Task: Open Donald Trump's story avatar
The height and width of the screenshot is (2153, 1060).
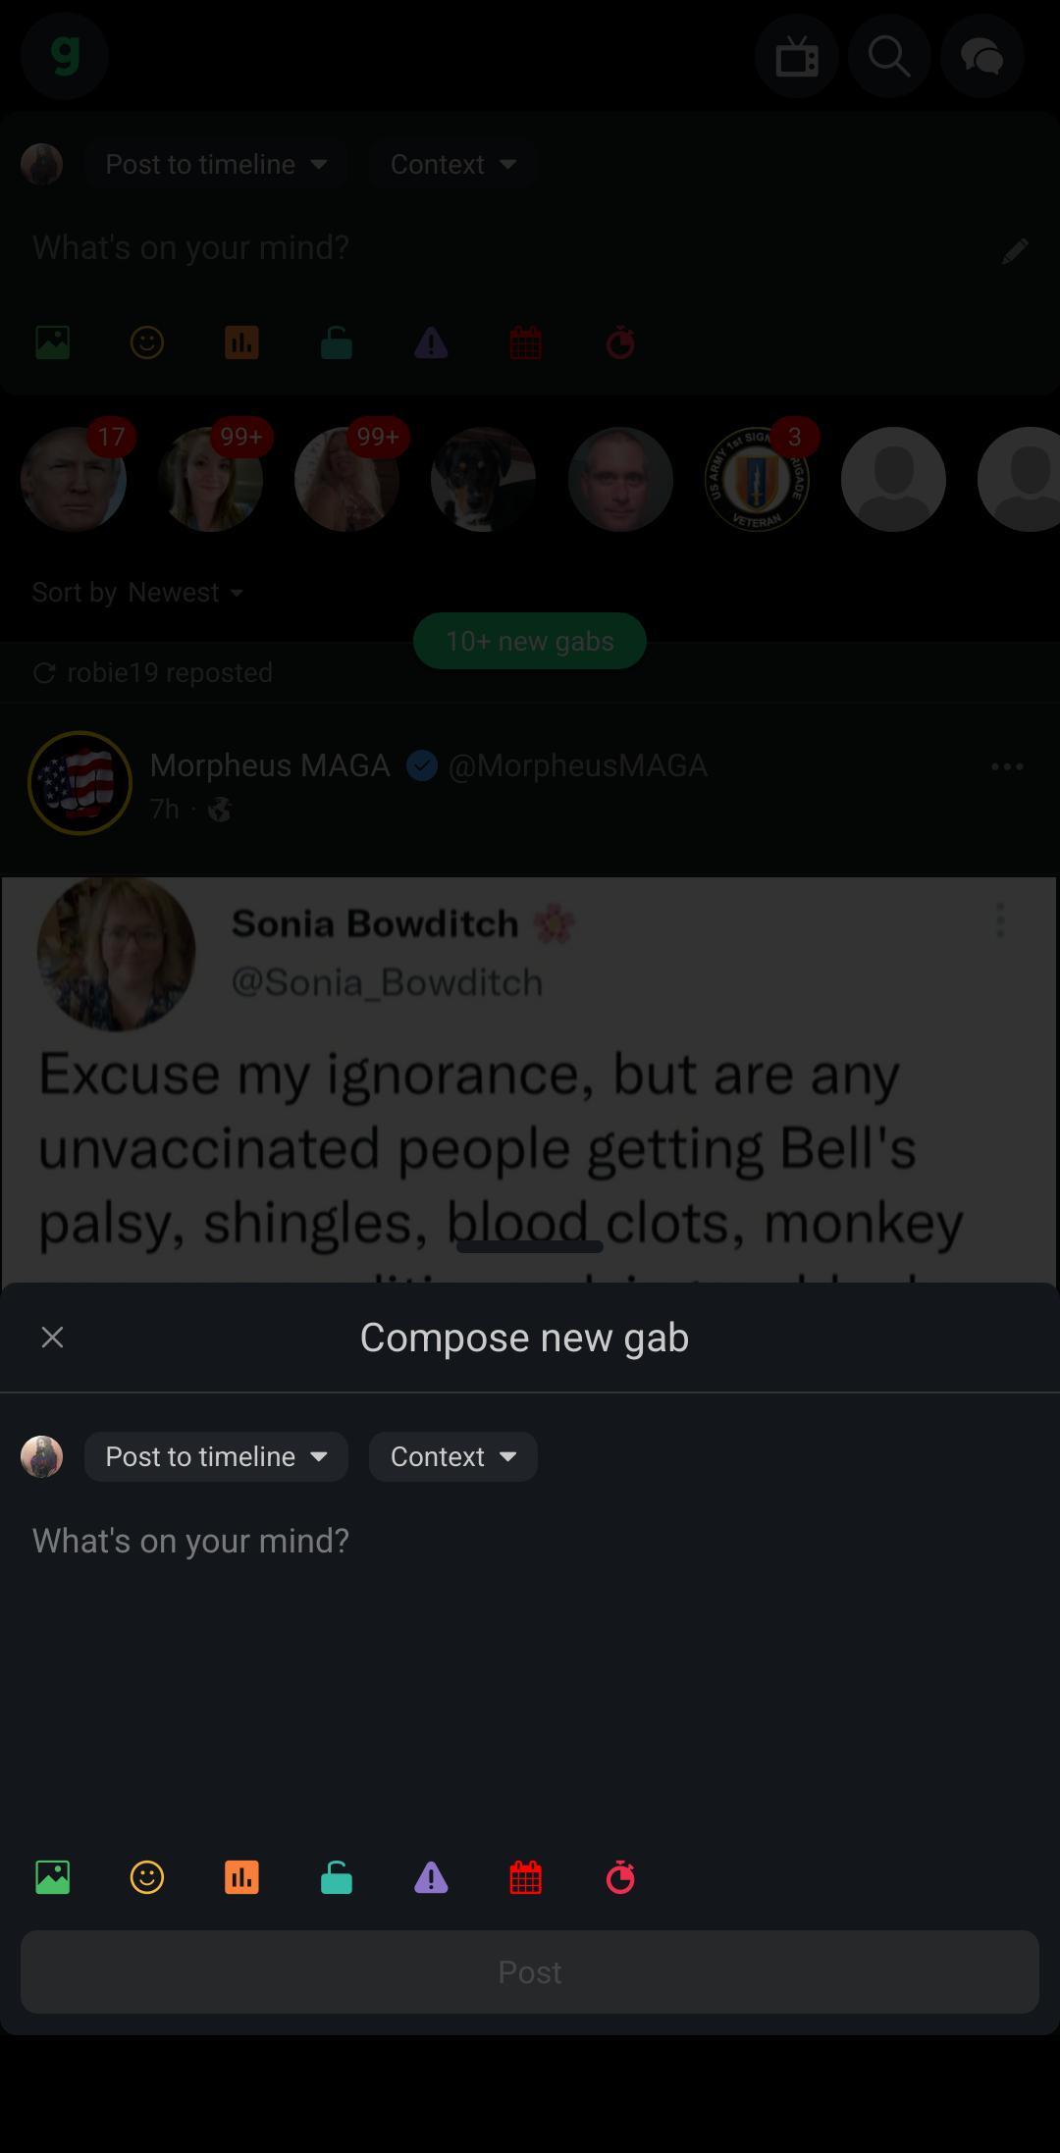Action: pos(74,480)
